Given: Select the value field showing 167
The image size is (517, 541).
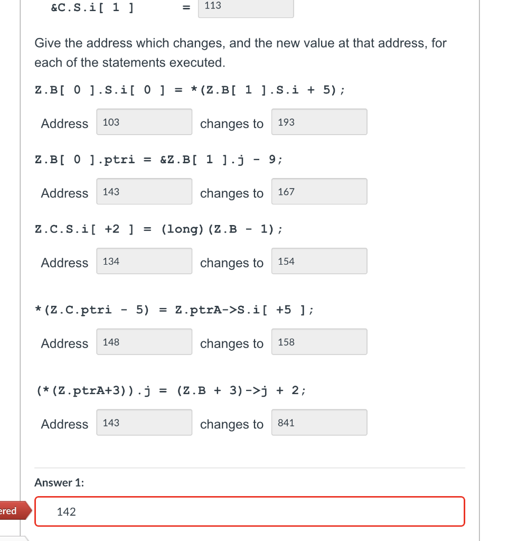Looking at the screenshot, I should point(319,191).
